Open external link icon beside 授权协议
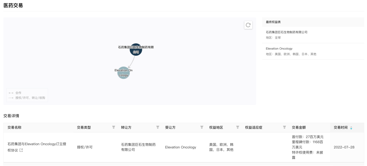This screenshot has height=166, width=367. [21, 150]
